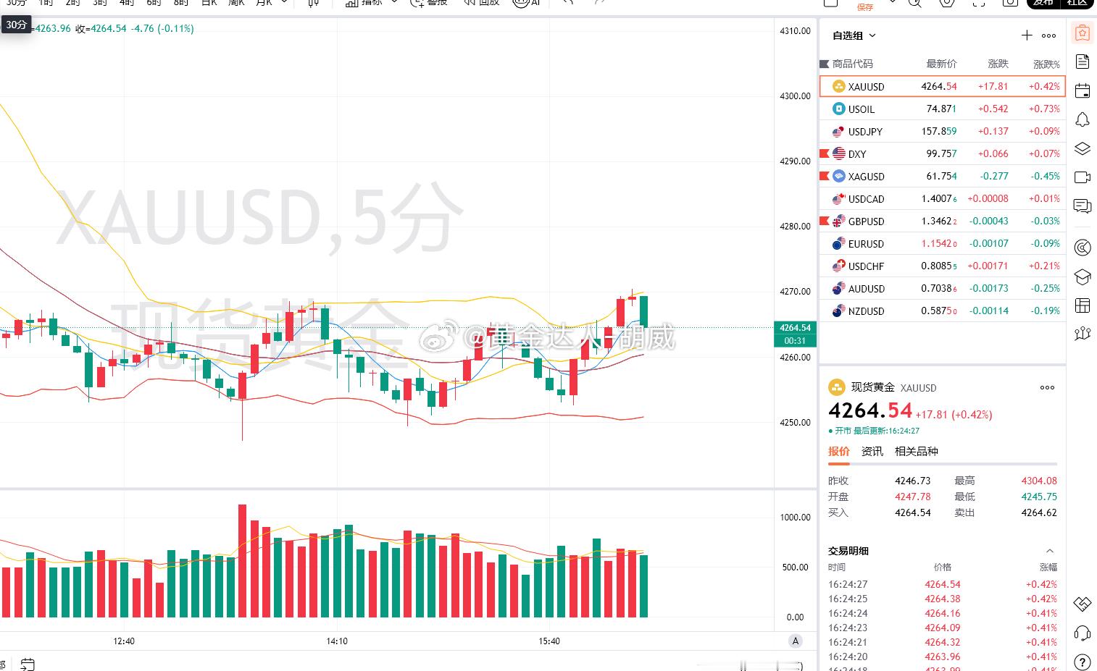
Task: Select the USDCHF symbol name
Action: point(867,266)
